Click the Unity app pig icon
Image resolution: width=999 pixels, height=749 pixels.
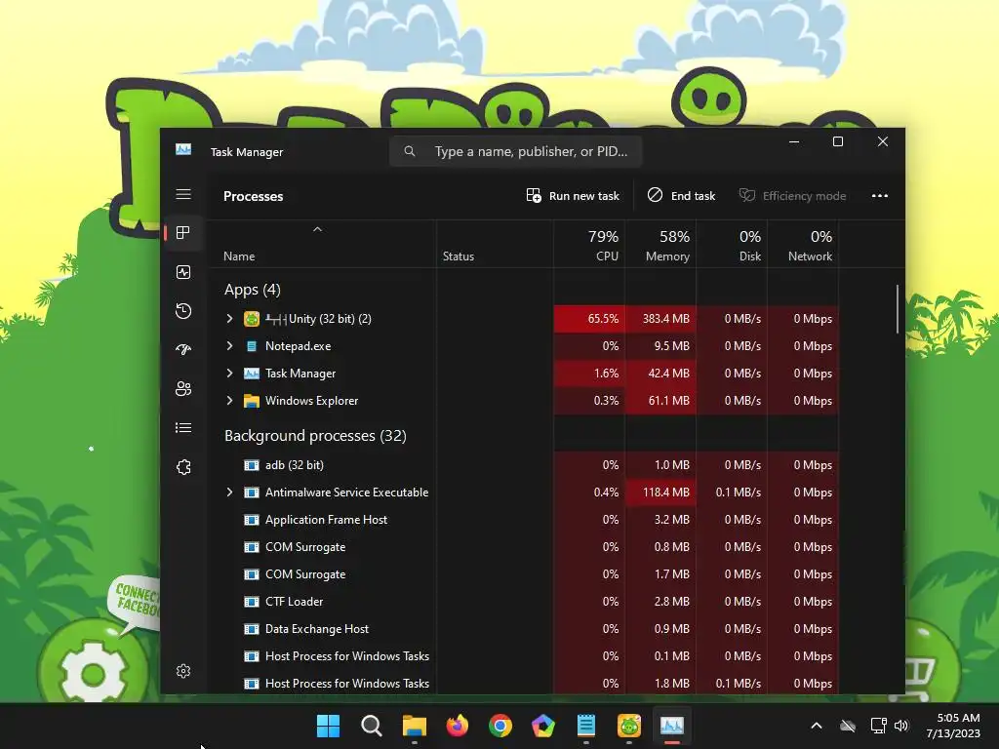[252, 319]
